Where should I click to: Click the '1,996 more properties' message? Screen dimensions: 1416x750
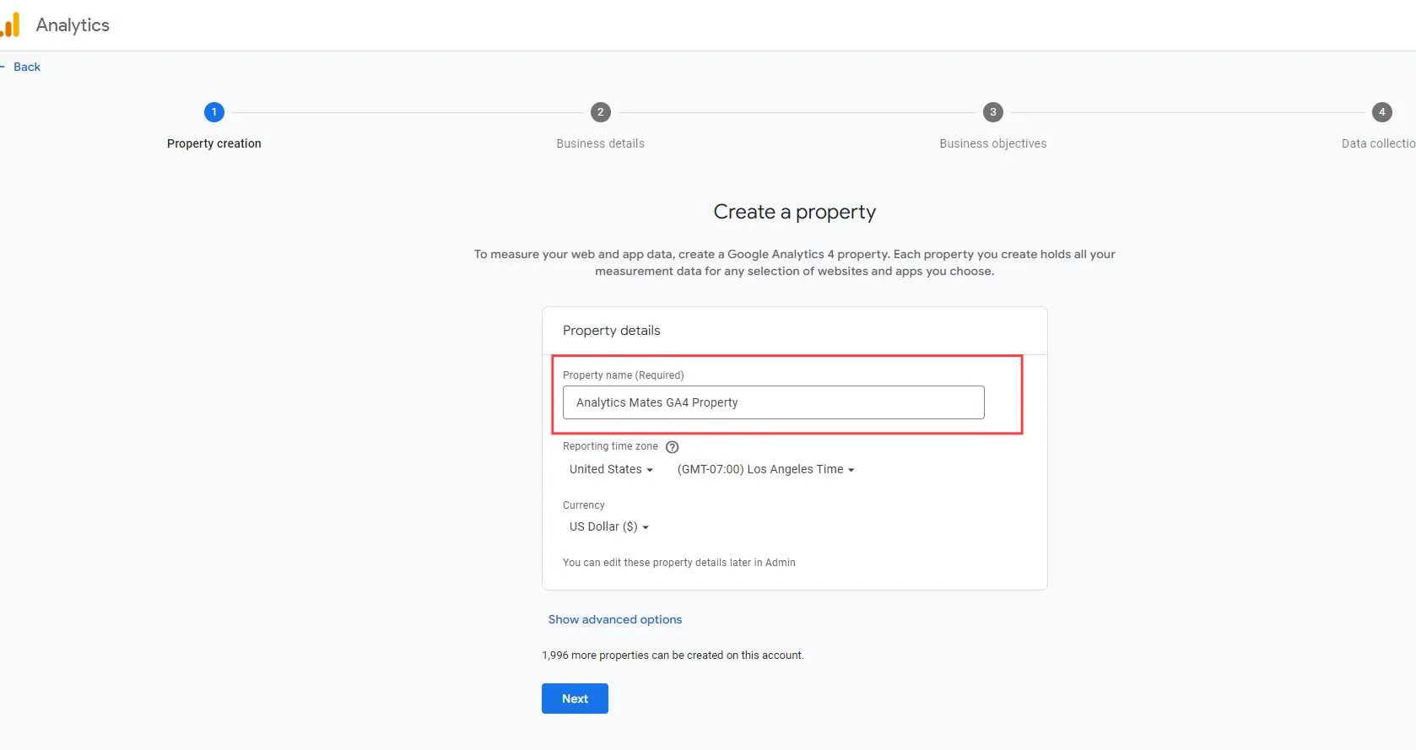pos(673,656)
